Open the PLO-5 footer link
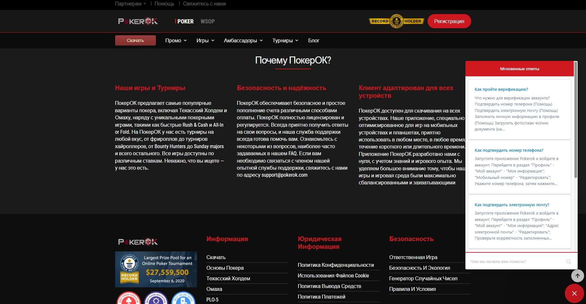This screenshot has width=586, height=304. click(x=212, y=300)
